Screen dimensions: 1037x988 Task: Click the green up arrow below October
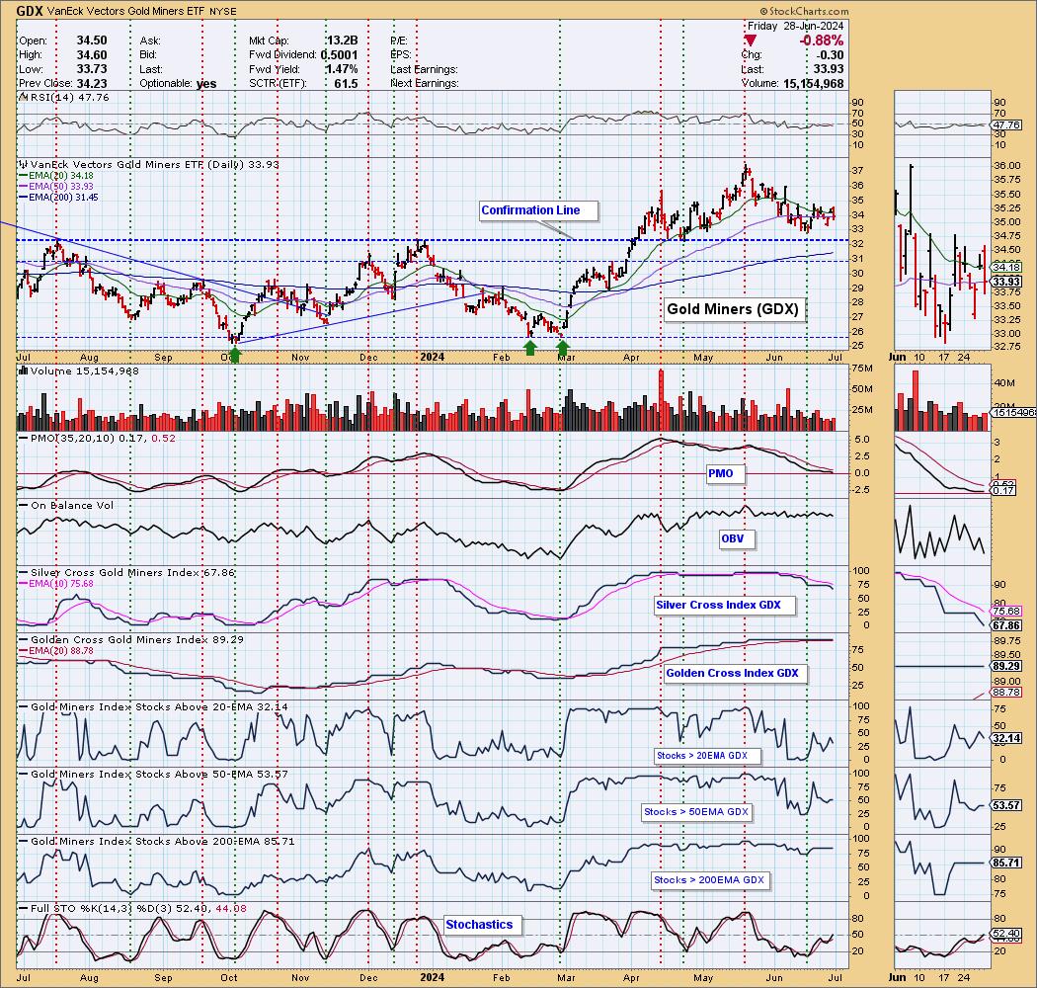(234, 356)
